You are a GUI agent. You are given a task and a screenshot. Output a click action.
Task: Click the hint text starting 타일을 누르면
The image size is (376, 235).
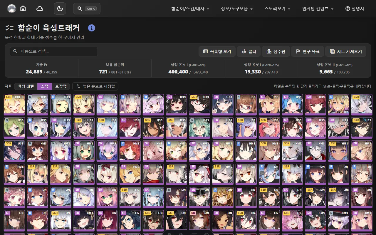point(323,86)
